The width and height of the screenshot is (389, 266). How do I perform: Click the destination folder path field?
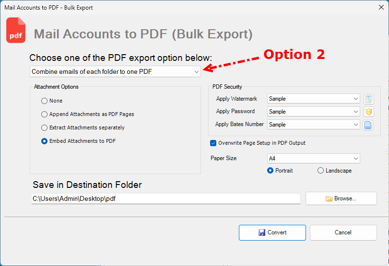click(x=165, y=198)
